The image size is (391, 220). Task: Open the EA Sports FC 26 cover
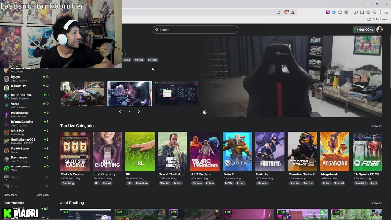click(x=367, y=151)
